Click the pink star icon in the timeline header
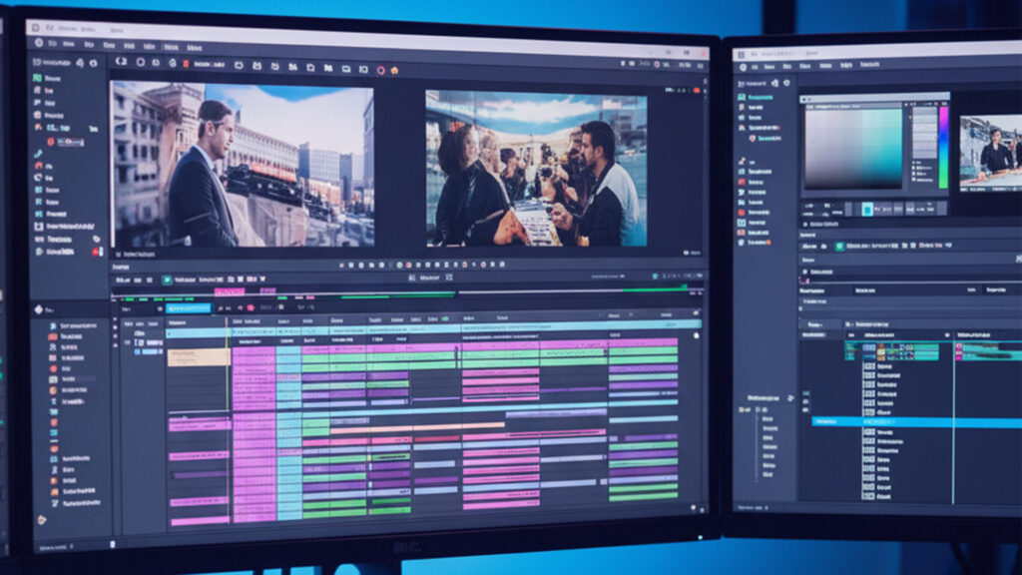Image resolution: width=1022 pixels, height=575 pixels. tap(250, 308)
